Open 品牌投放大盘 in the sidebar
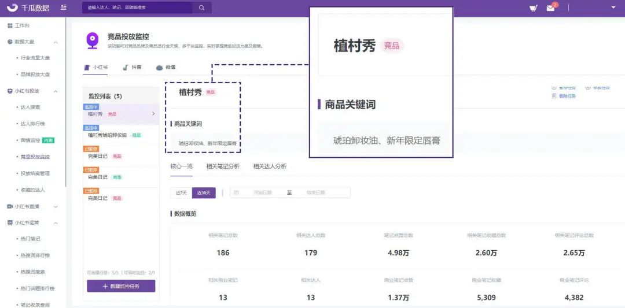The width and height of the screenshot is (625, 308). [x=35, y=75]
